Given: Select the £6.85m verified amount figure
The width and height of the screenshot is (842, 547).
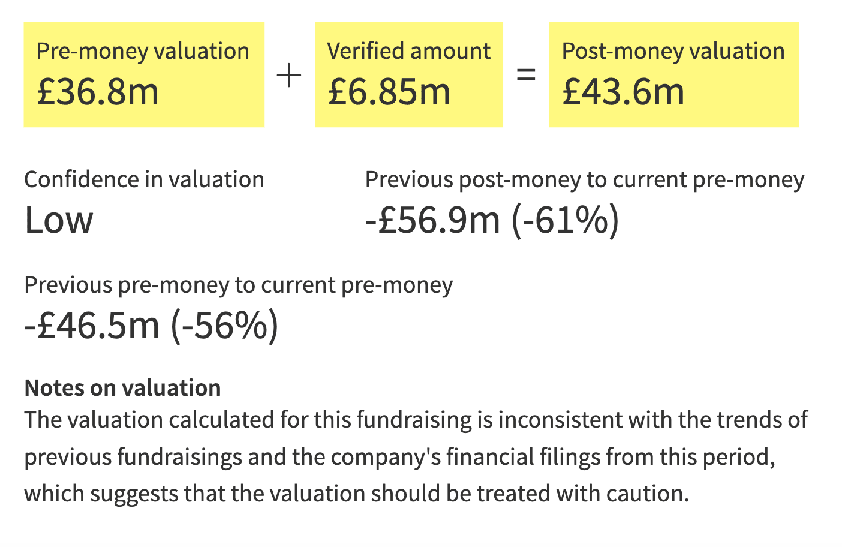Looking at the screenshot, I should (389, 92).
